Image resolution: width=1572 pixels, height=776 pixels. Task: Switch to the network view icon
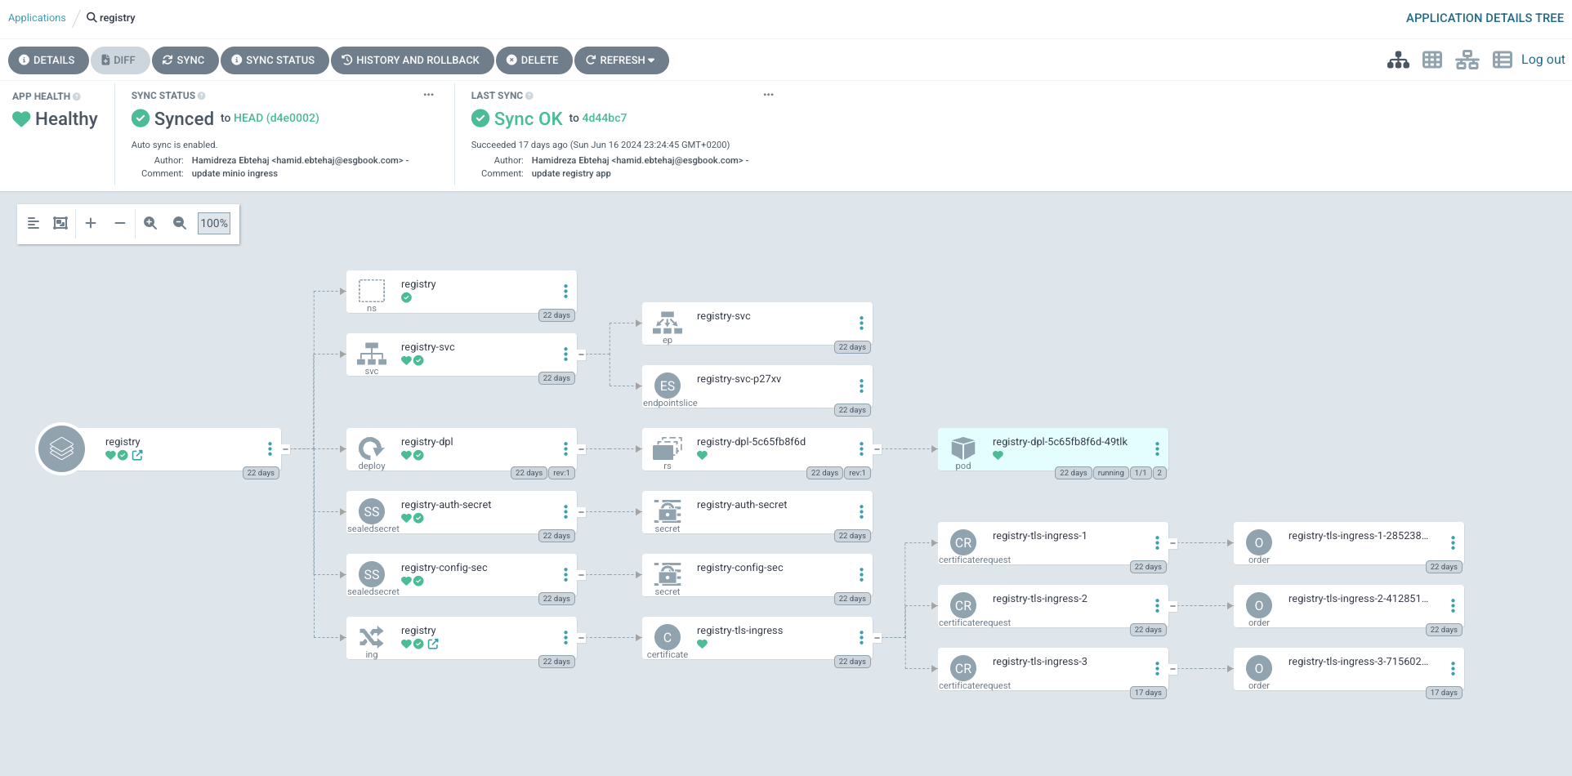point(1467,60)
